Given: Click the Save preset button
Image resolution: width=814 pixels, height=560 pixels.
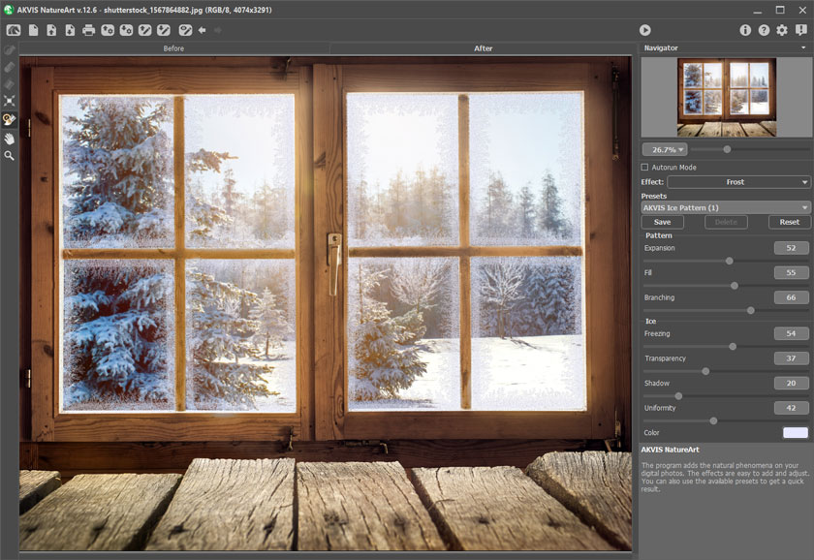Looking at the screenshot, I should click(x=663, y=222).
